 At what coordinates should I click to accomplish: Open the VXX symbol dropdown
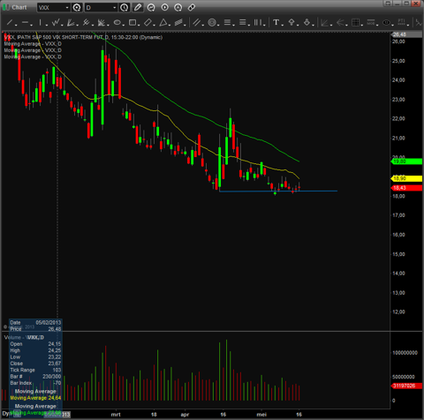pos(67,8)
